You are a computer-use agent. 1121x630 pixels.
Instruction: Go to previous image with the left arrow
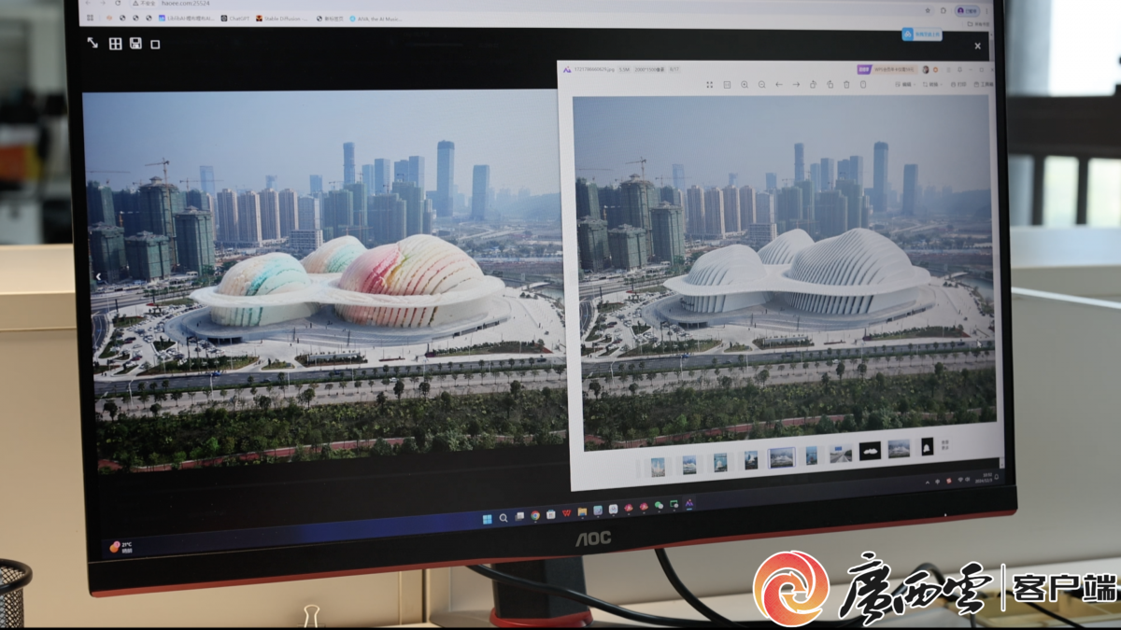tap(779, 84)
